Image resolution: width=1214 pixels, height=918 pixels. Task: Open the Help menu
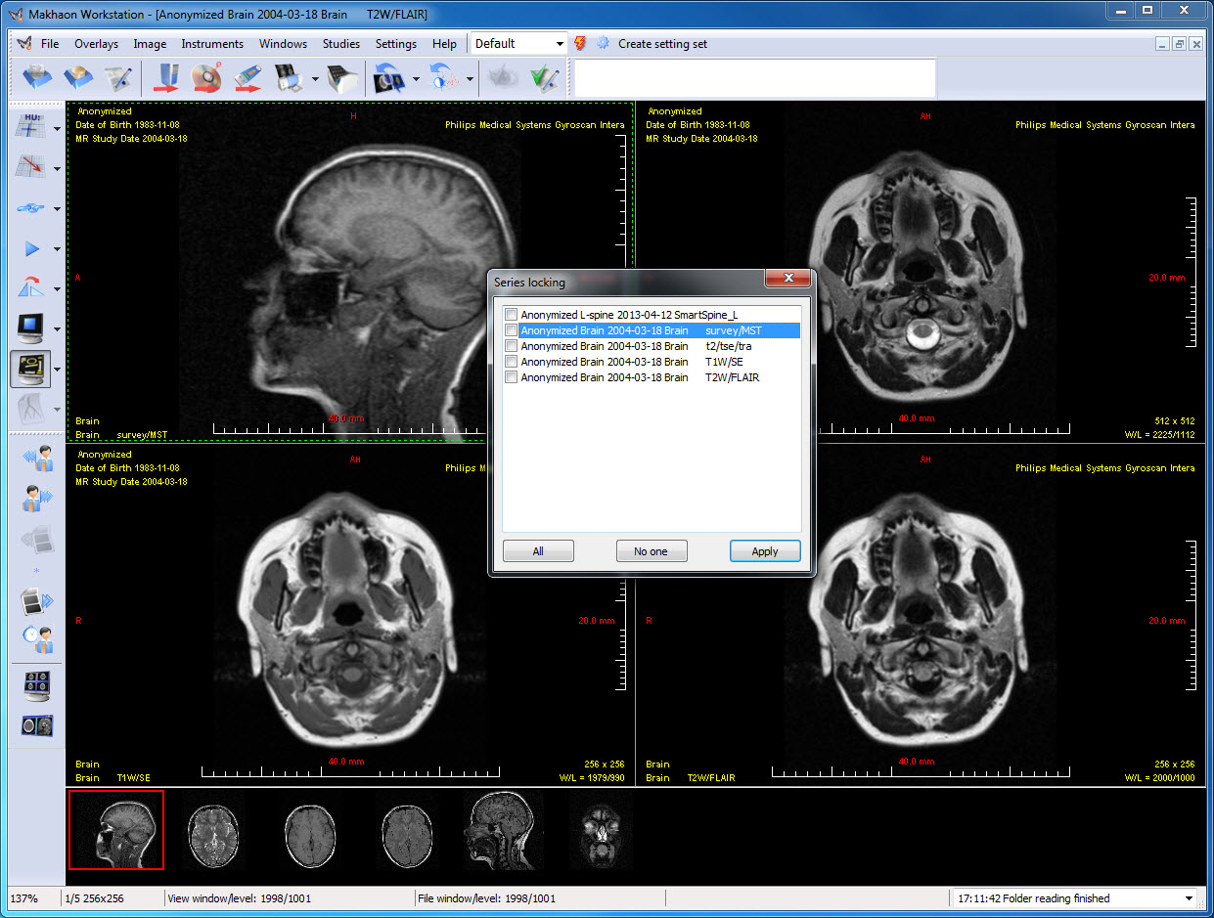444,44
